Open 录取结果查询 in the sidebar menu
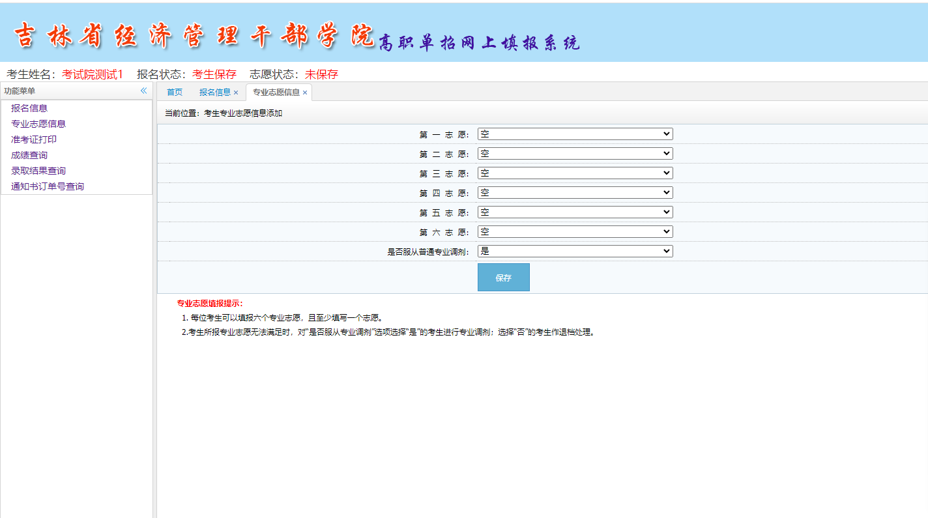The image size is (928, 518). (x=38, y=171)
